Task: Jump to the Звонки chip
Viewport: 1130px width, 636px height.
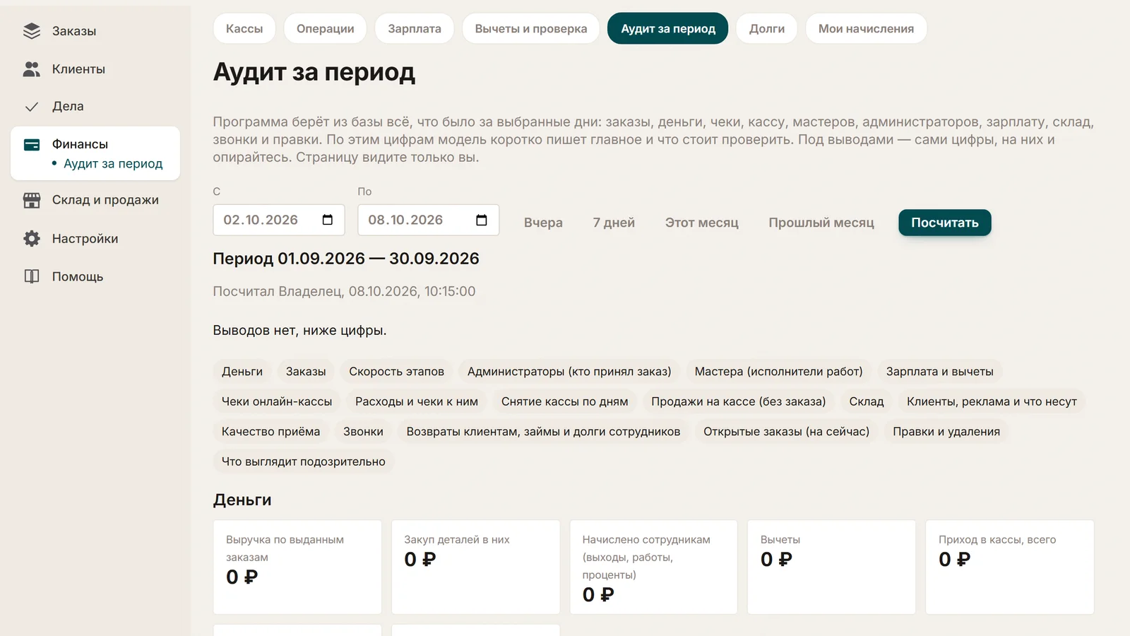Action: (x=364, y=432)
